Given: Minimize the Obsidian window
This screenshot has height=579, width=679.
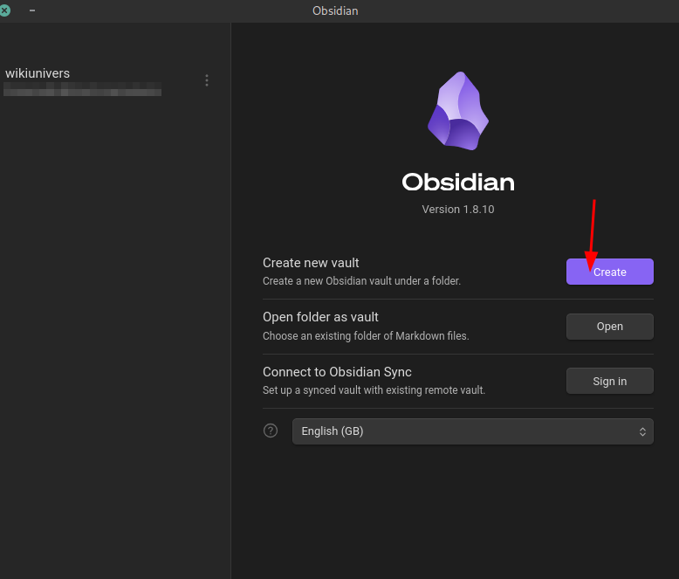Looking at the screenshot, I should point(32,10).
